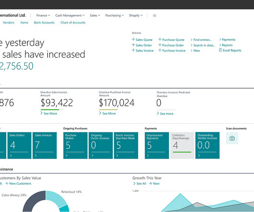Open Chart of Accounts
Image resolution: width=254 pixels, height=212 pixels.
73,23
